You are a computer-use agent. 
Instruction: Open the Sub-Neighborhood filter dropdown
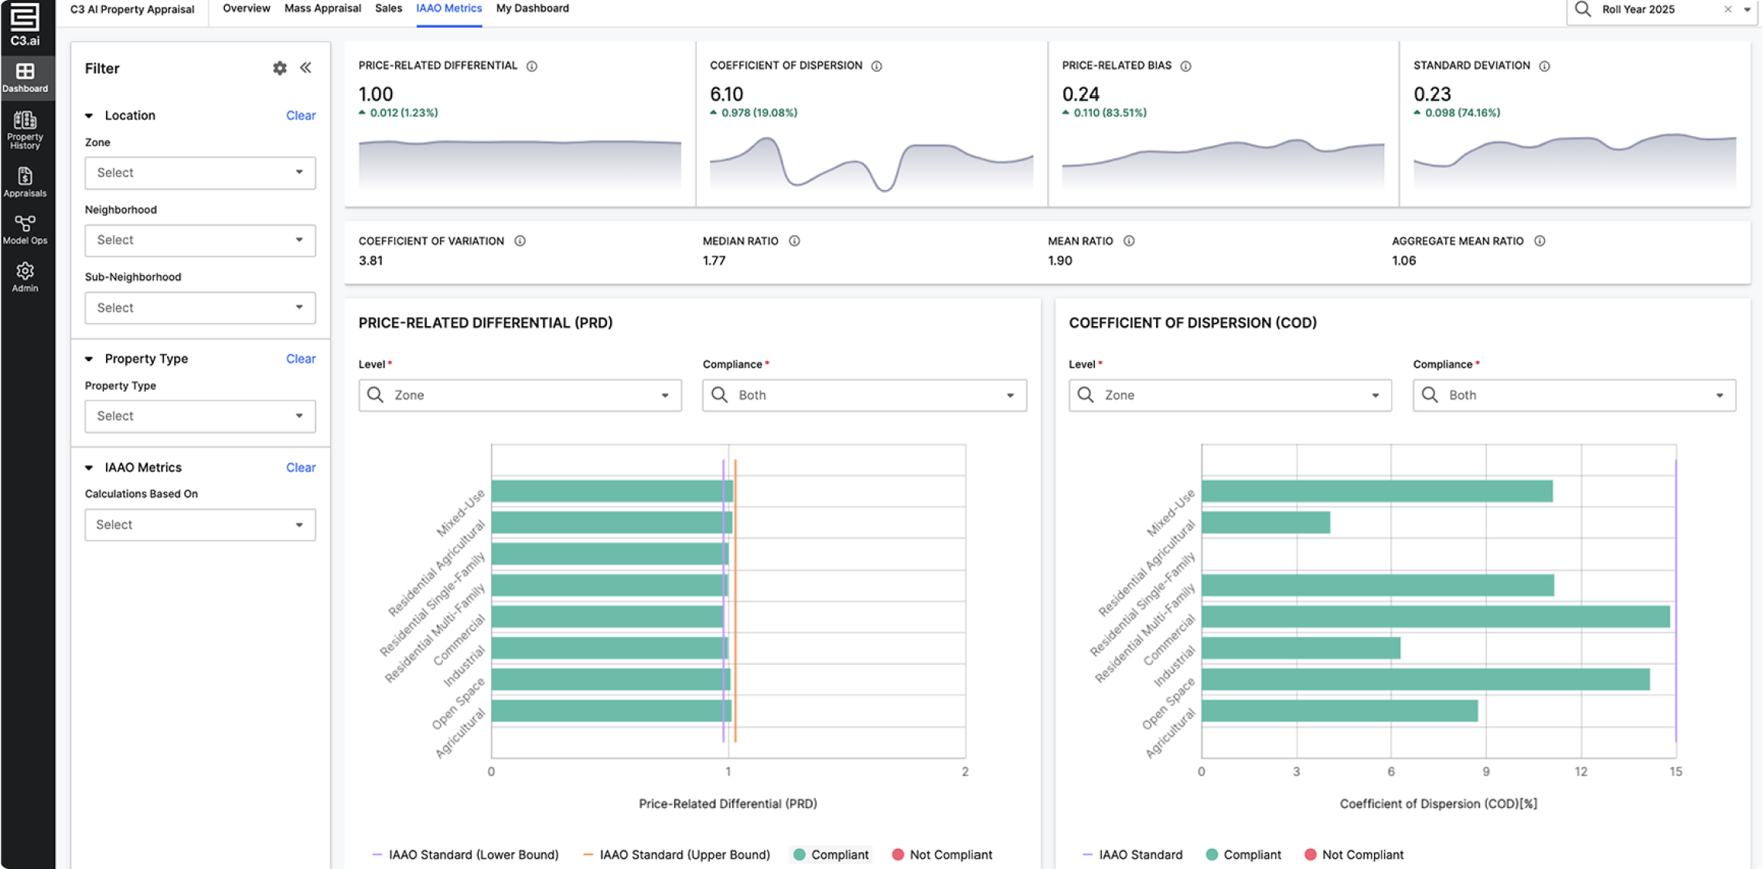200,308
